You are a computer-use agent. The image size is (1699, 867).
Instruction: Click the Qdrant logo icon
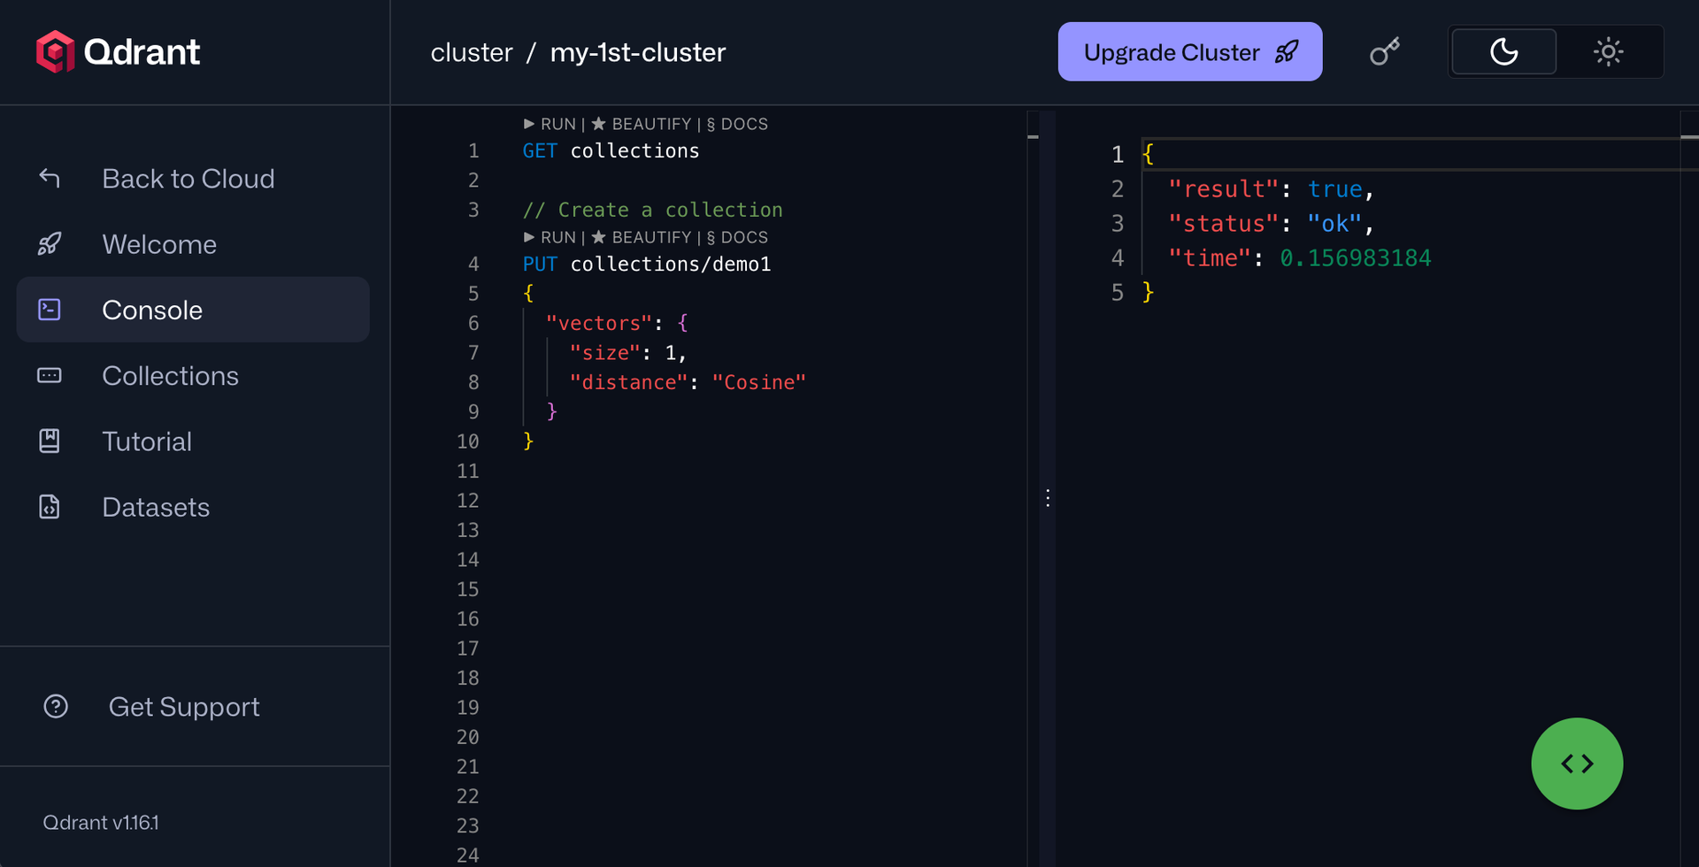[55, 51]
